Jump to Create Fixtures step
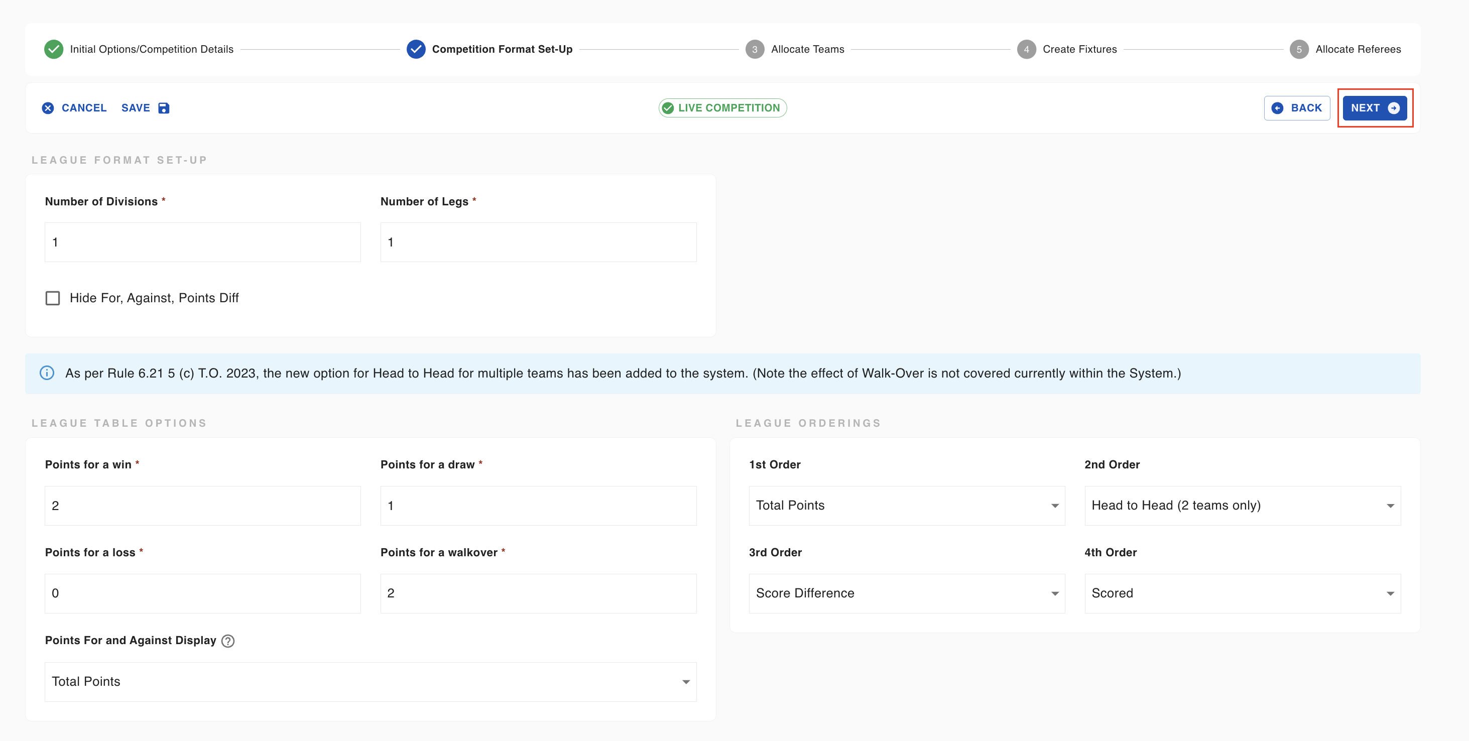Image resolution: width=1469 pixels, height=741 pixels. [x=1079, y=49]
